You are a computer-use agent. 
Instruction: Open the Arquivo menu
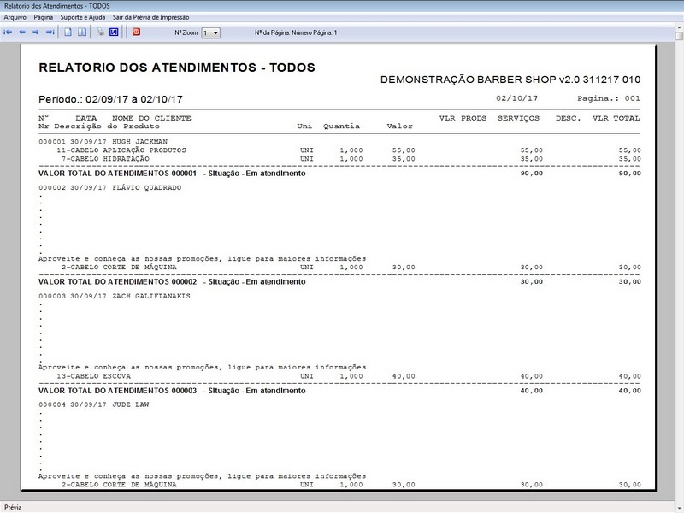click(x=15, y=17)
